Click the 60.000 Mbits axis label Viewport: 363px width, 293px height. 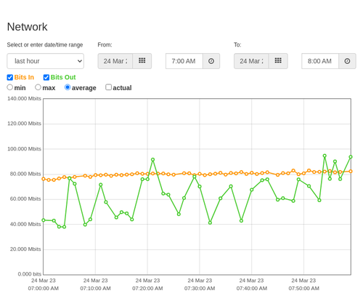tap(25, 198)
